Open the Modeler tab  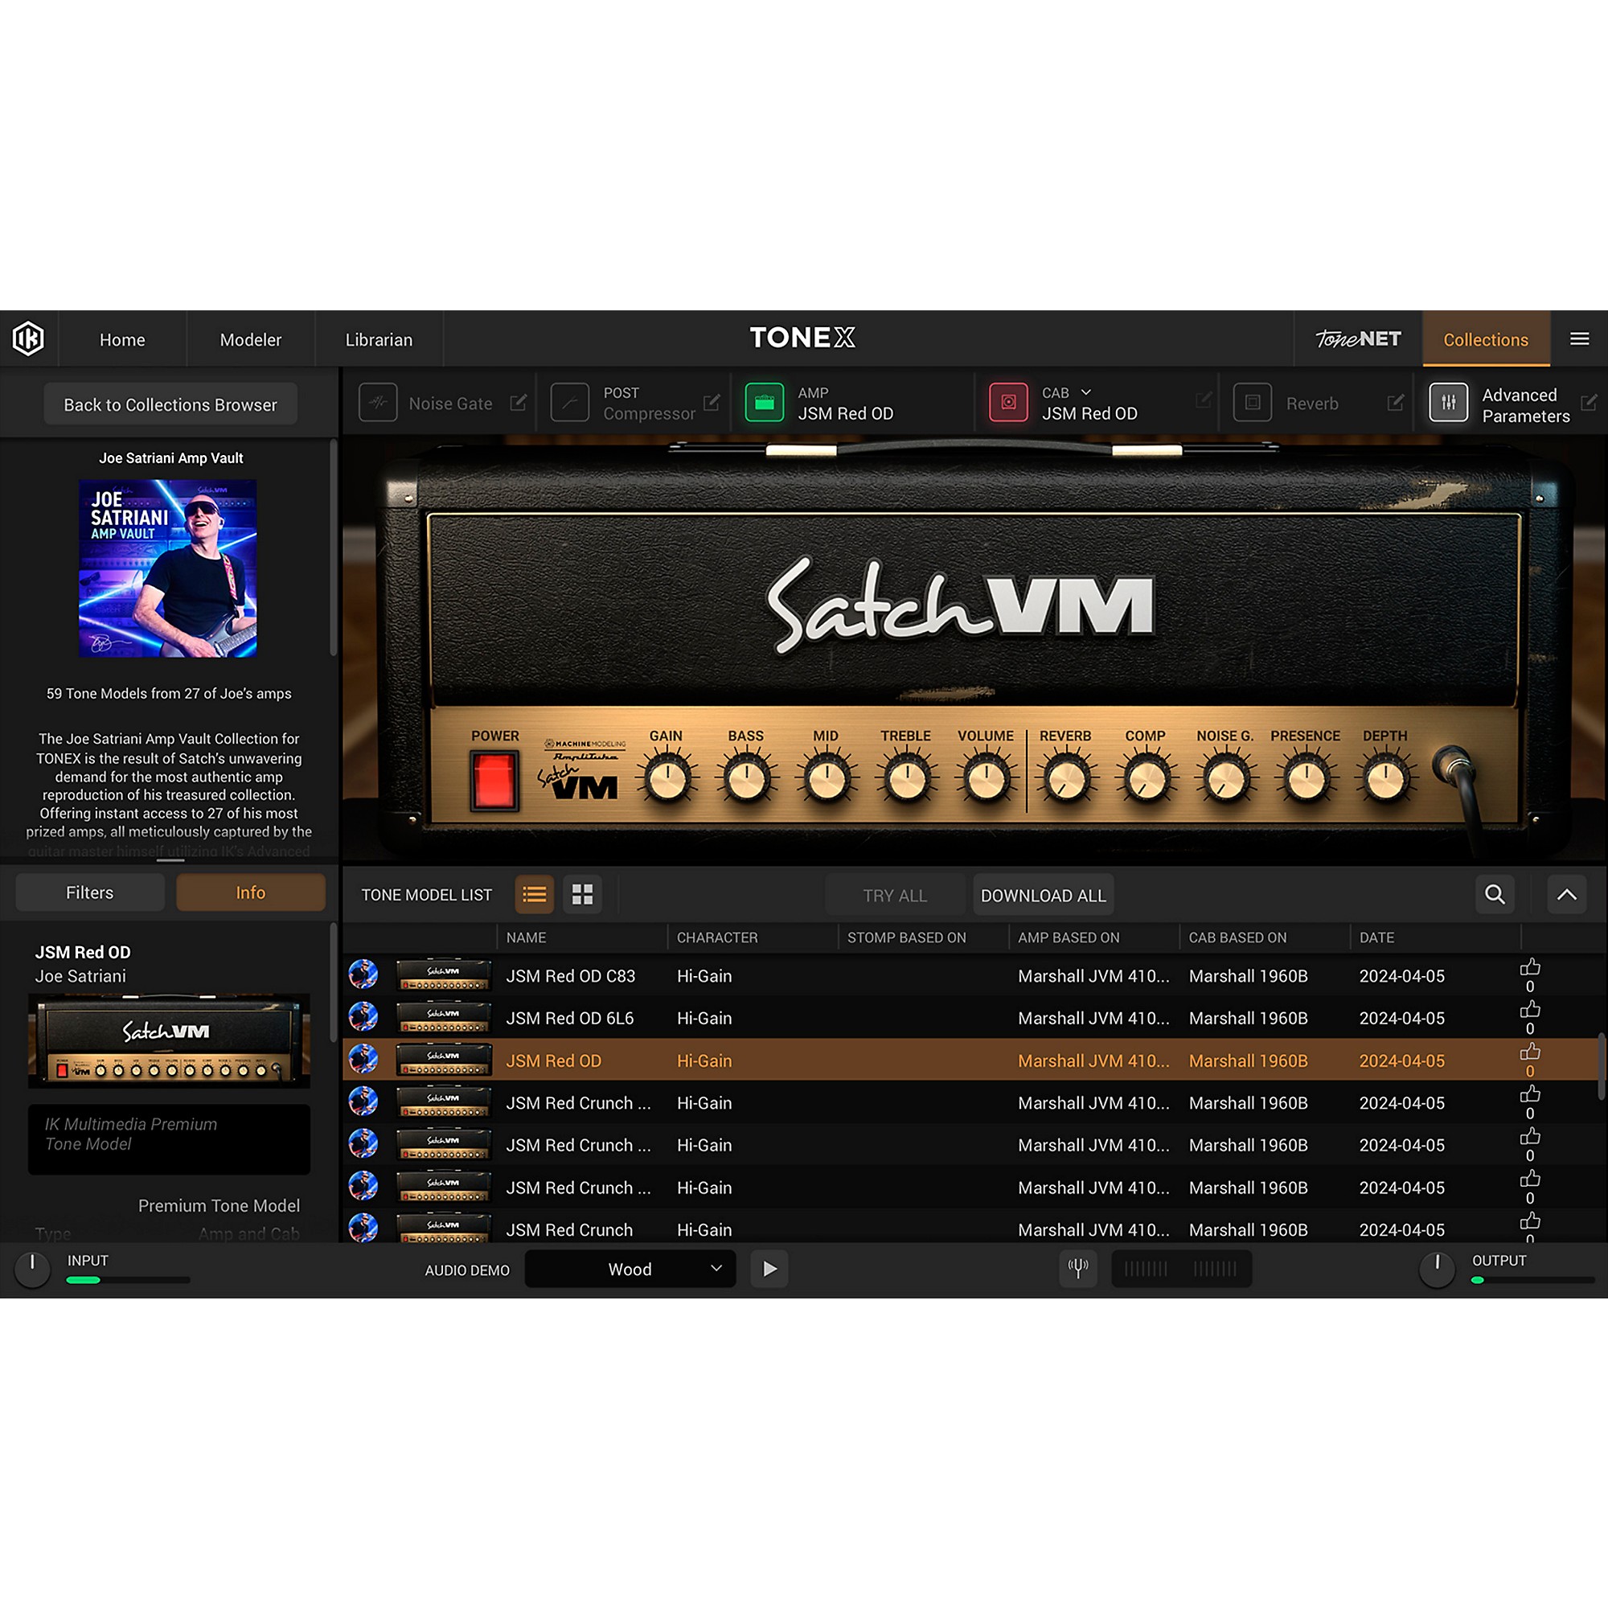point(251,339)
